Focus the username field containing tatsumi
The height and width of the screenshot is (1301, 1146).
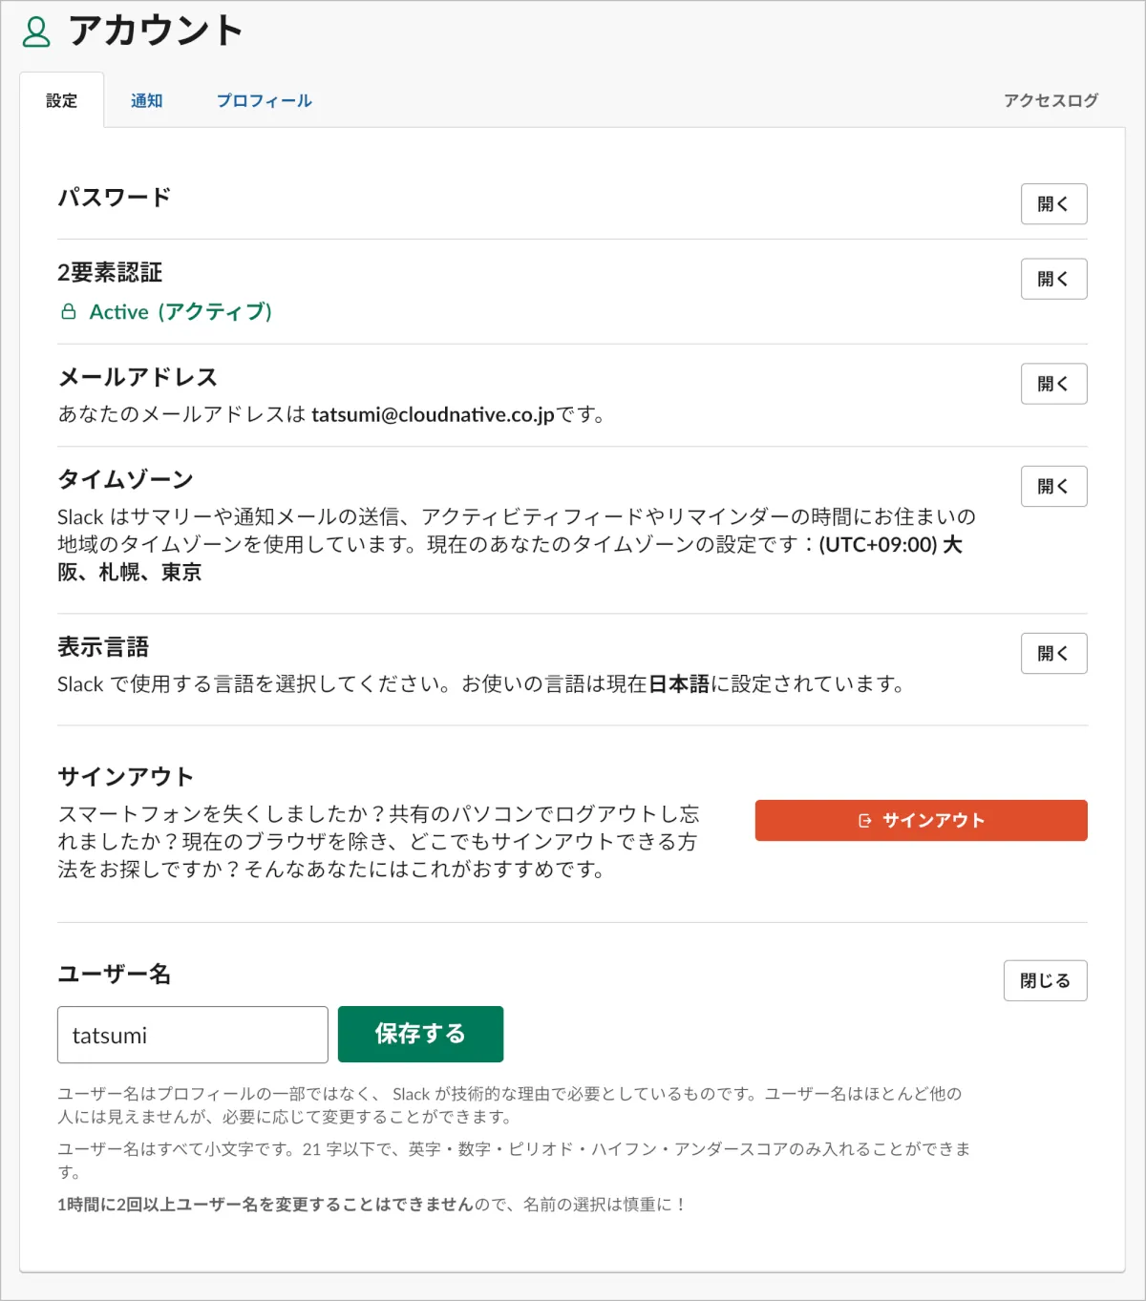pos(193,1035)
